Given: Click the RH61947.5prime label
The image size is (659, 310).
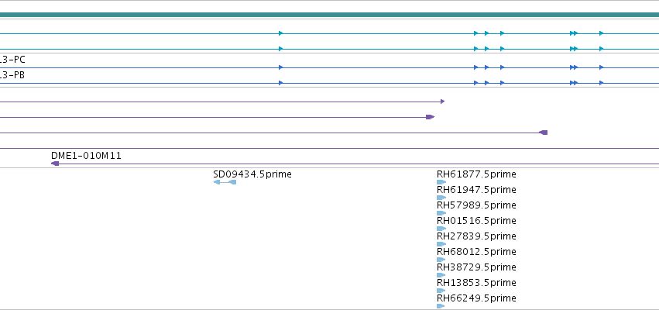Looking at the screenshot, I should click(476, 190).
